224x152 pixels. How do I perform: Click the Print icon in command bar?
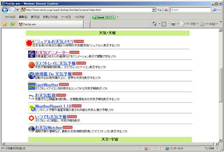(x=173, y=24)
